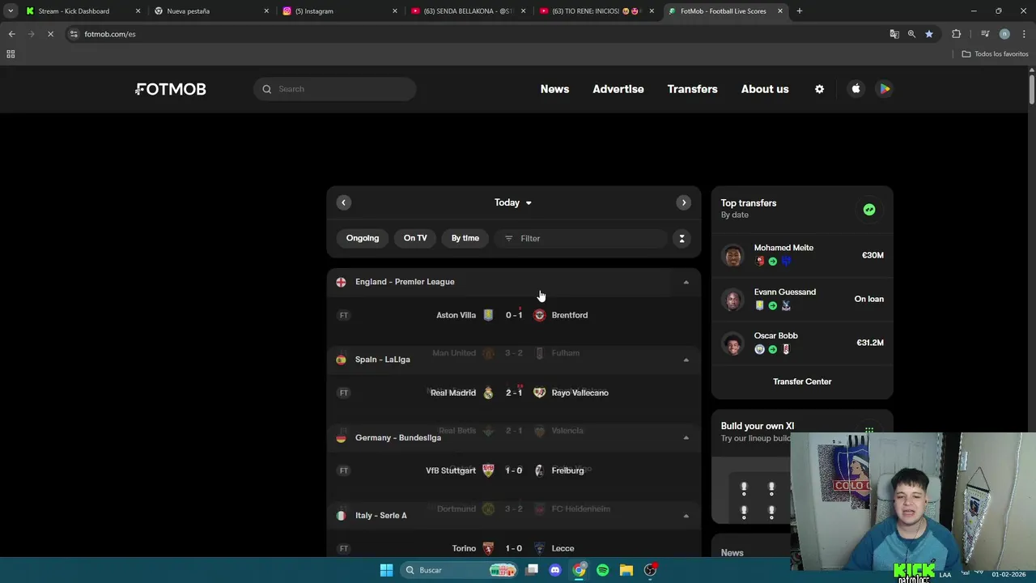Click collapse-all leagues icon beside Filter
The image size is (1036, 583).
pos(681,238)
